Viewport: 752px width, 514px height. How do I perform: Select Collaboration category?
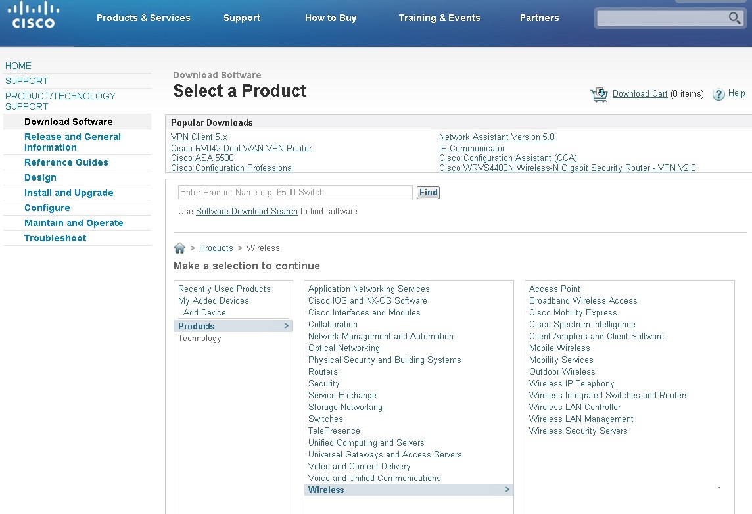click(x=333, y=324)
